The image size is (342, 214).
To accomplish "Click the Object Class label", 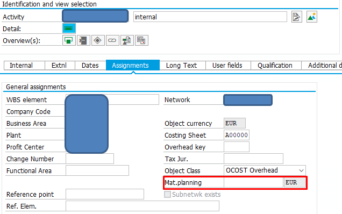I will (182, 170).
